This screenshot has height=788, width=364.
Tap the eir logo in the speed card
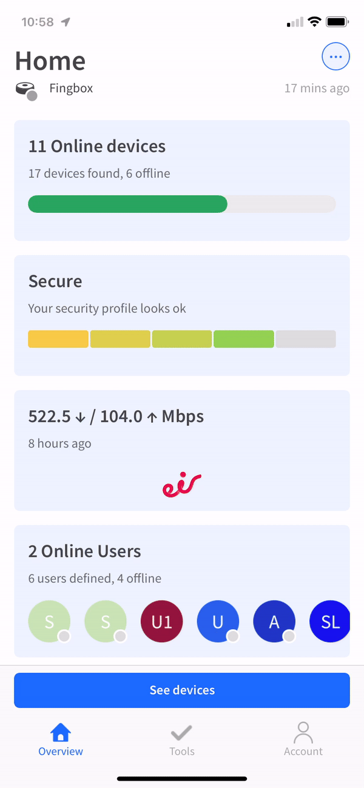pos(181,483)
